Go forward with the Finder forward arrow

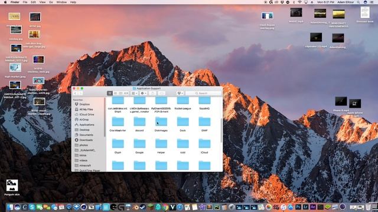pyautogui.click(x=80, y=93)
